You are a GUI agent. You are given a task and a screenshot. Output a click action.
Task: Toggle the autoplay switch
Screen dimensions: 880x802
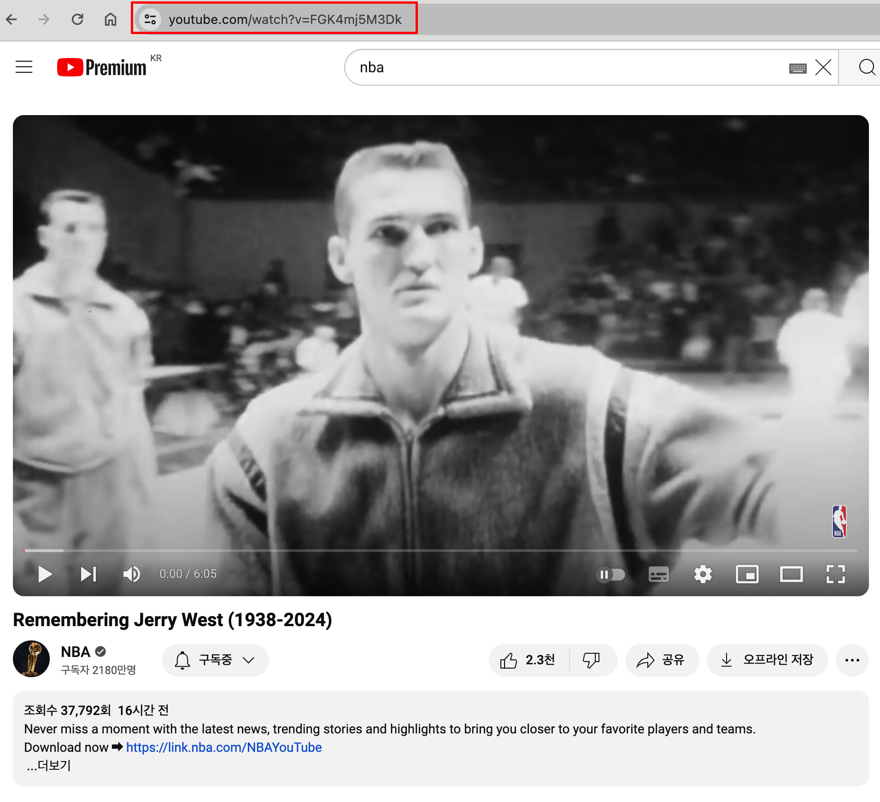point(610,574)
